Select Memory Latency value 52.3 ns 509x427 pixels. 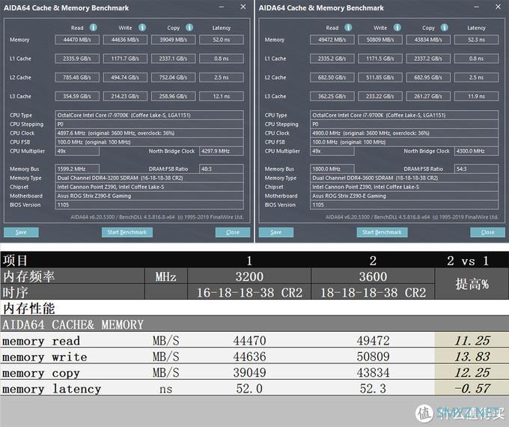pyautogui.click(x=477, y=40)
